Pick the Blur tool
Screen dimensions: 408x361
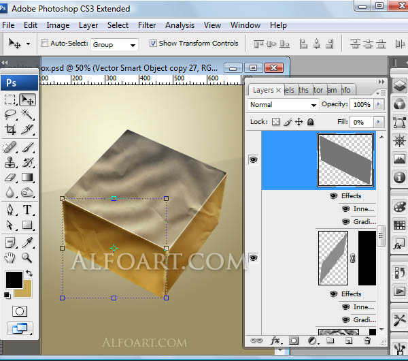pyautogui.click(x=10, y=192)
